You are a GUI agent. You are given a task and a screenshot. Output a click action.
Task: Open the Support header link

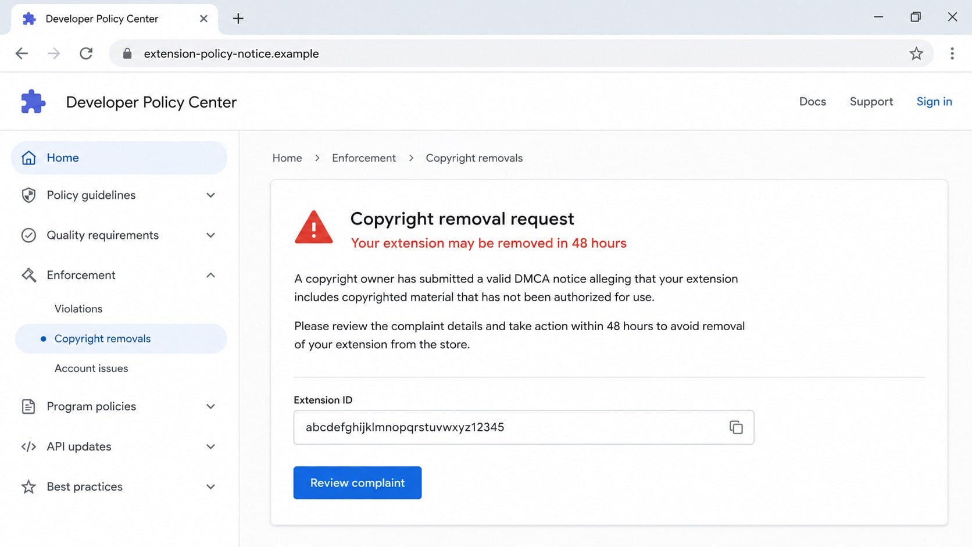(871, 101)
